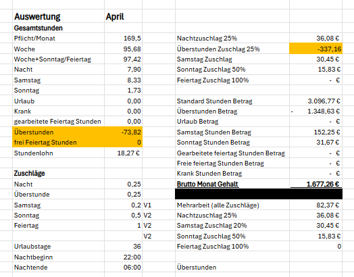The height and width of the screenshot is (277, 354).
Task: Click the 'Überstunden Zuschlag 25%' label
Action: tap(218, 49)
